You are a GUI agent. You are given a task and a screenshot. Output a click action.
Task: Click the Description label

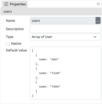(15, 29)
